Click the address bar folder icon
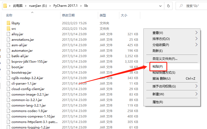Image resolution: width=207 pixels, height=129 pixels. coord(5,6)
